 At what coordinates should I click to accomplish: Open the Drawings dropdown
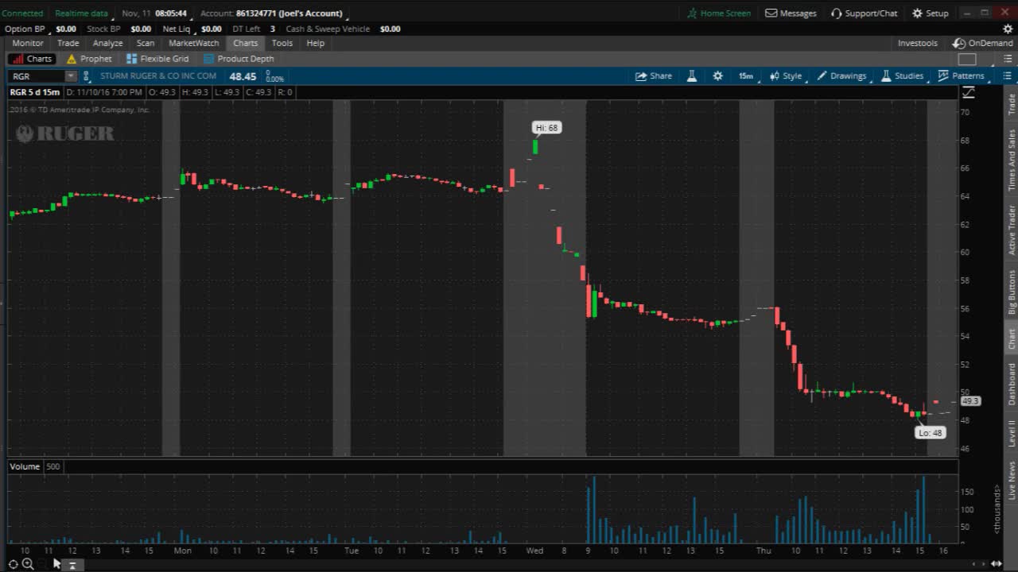[841, 75]
